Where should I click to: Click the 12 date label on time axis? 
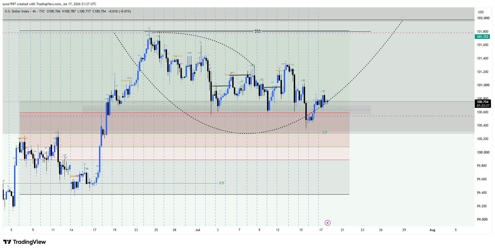click(x=278, y=230)
